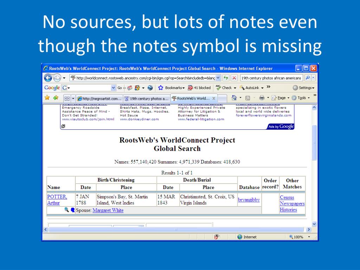Image resolution: width=360 pixels, height=270 pixels.
Task: Click the horizontal scrollbar right arrow
Action: (309, 229)
